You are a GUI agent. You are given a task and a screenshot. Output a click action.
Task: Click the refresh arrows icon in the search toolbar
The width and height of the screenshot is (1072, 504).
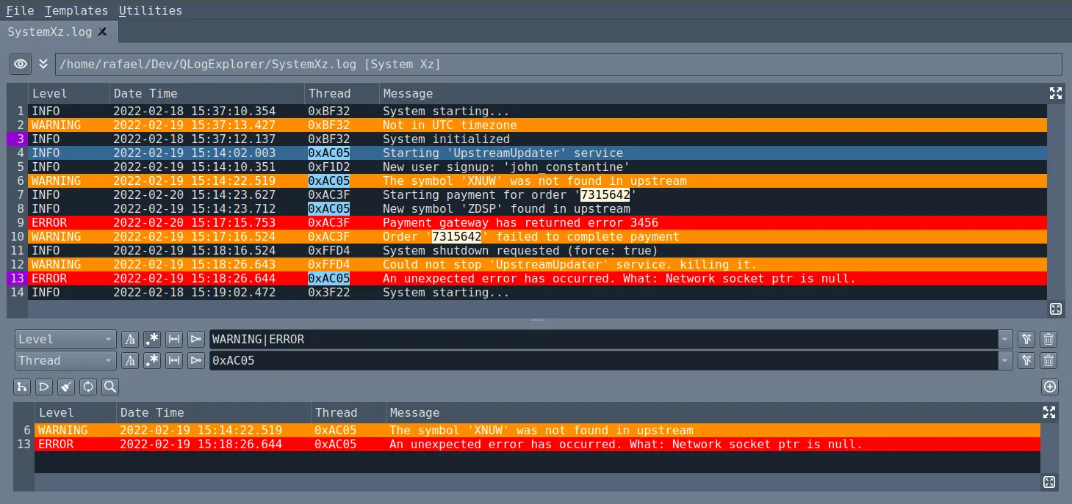[88, 387]
